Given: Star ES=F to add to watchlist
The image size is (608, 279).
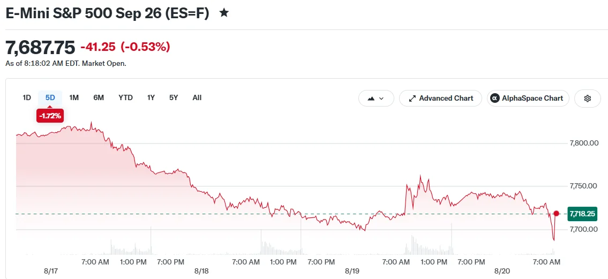Looking at the screenshot, I should [x=224, y=13].
